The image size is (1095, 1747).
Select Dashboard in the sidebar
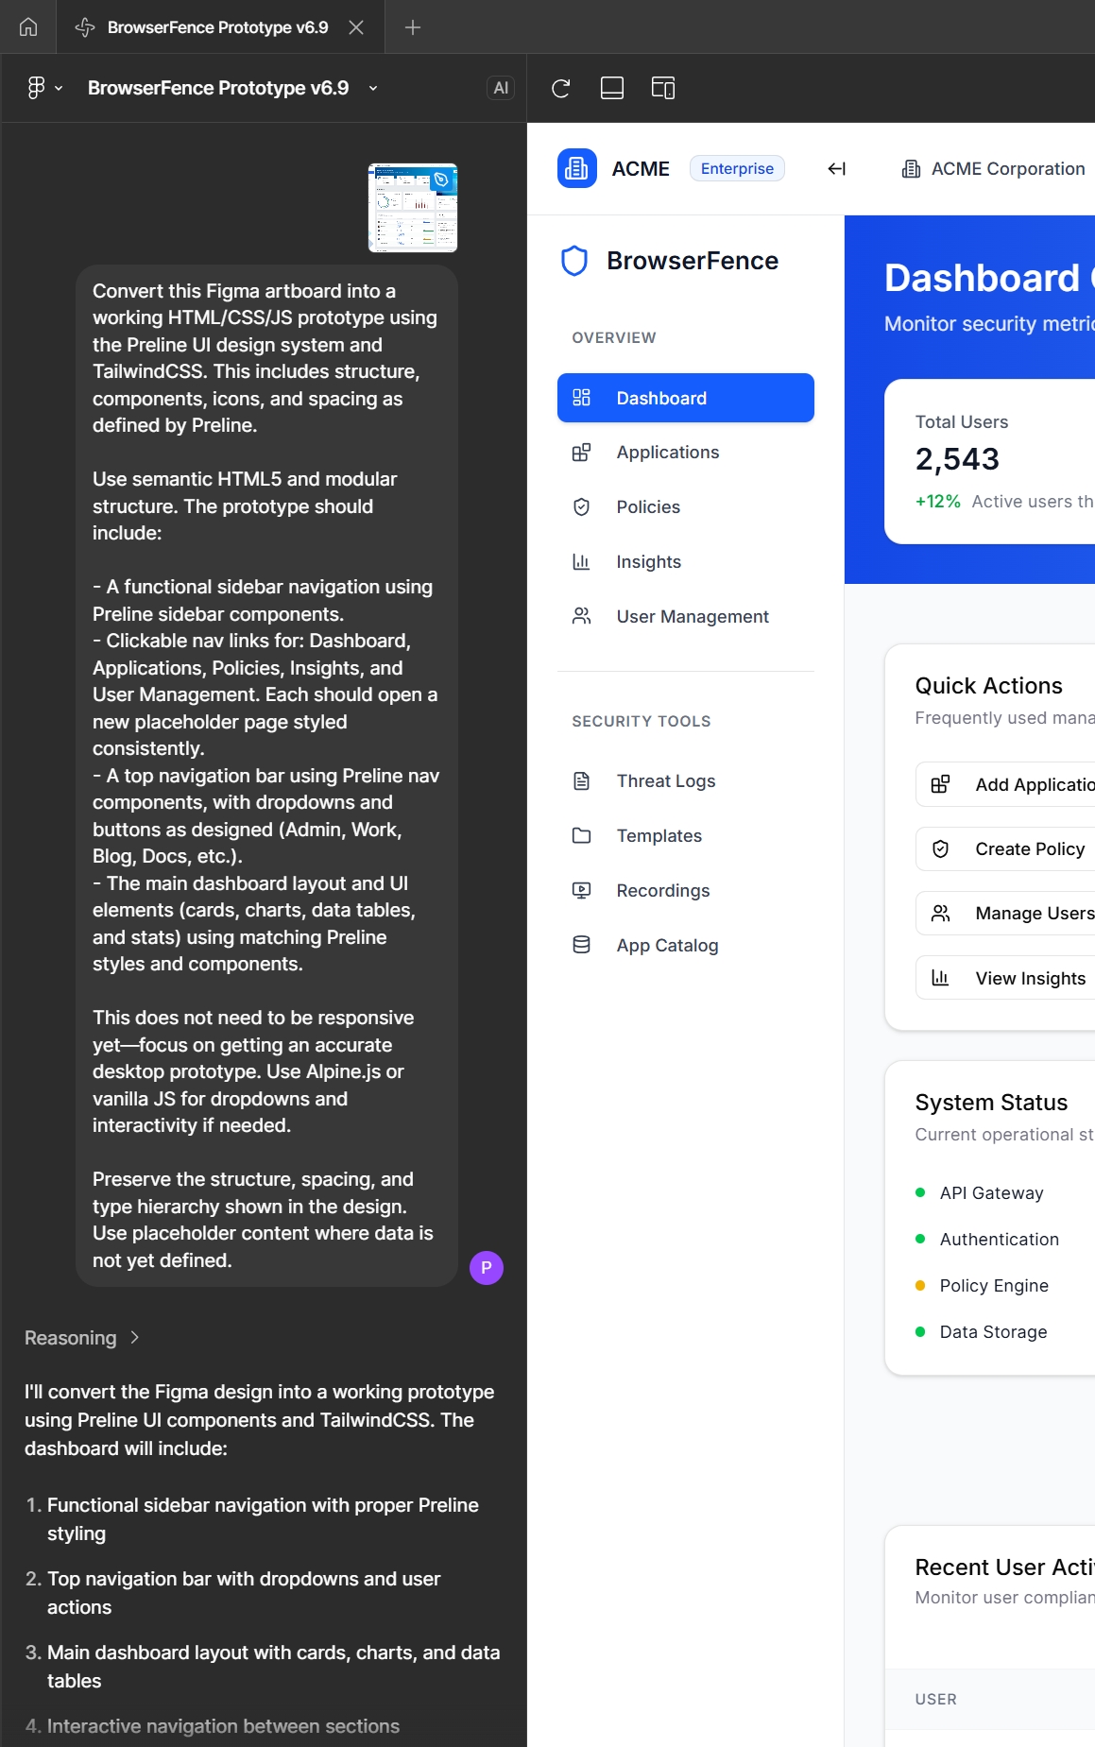[685, 398]
